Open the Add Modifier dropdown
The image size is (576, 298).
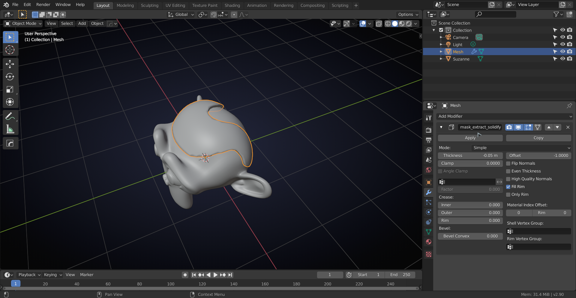(x=505, y=117)
